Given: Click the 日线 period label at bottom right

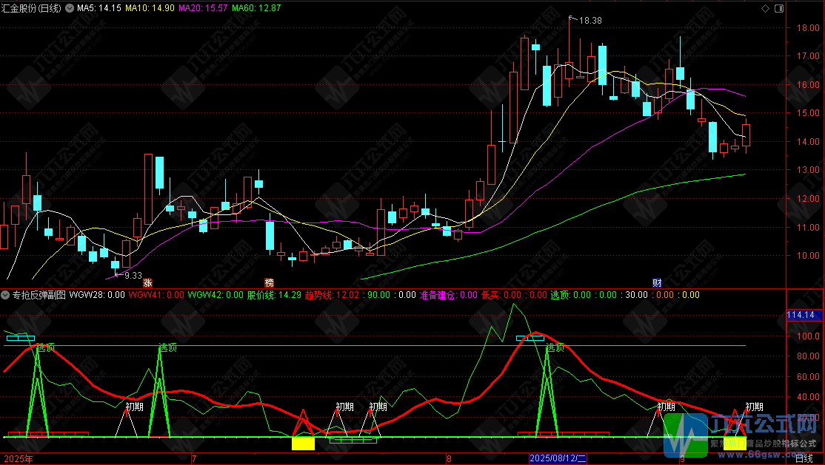Looking at the screenshot, I should [804, 458].
